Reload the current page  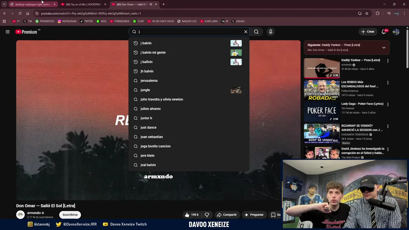[20, 13]
